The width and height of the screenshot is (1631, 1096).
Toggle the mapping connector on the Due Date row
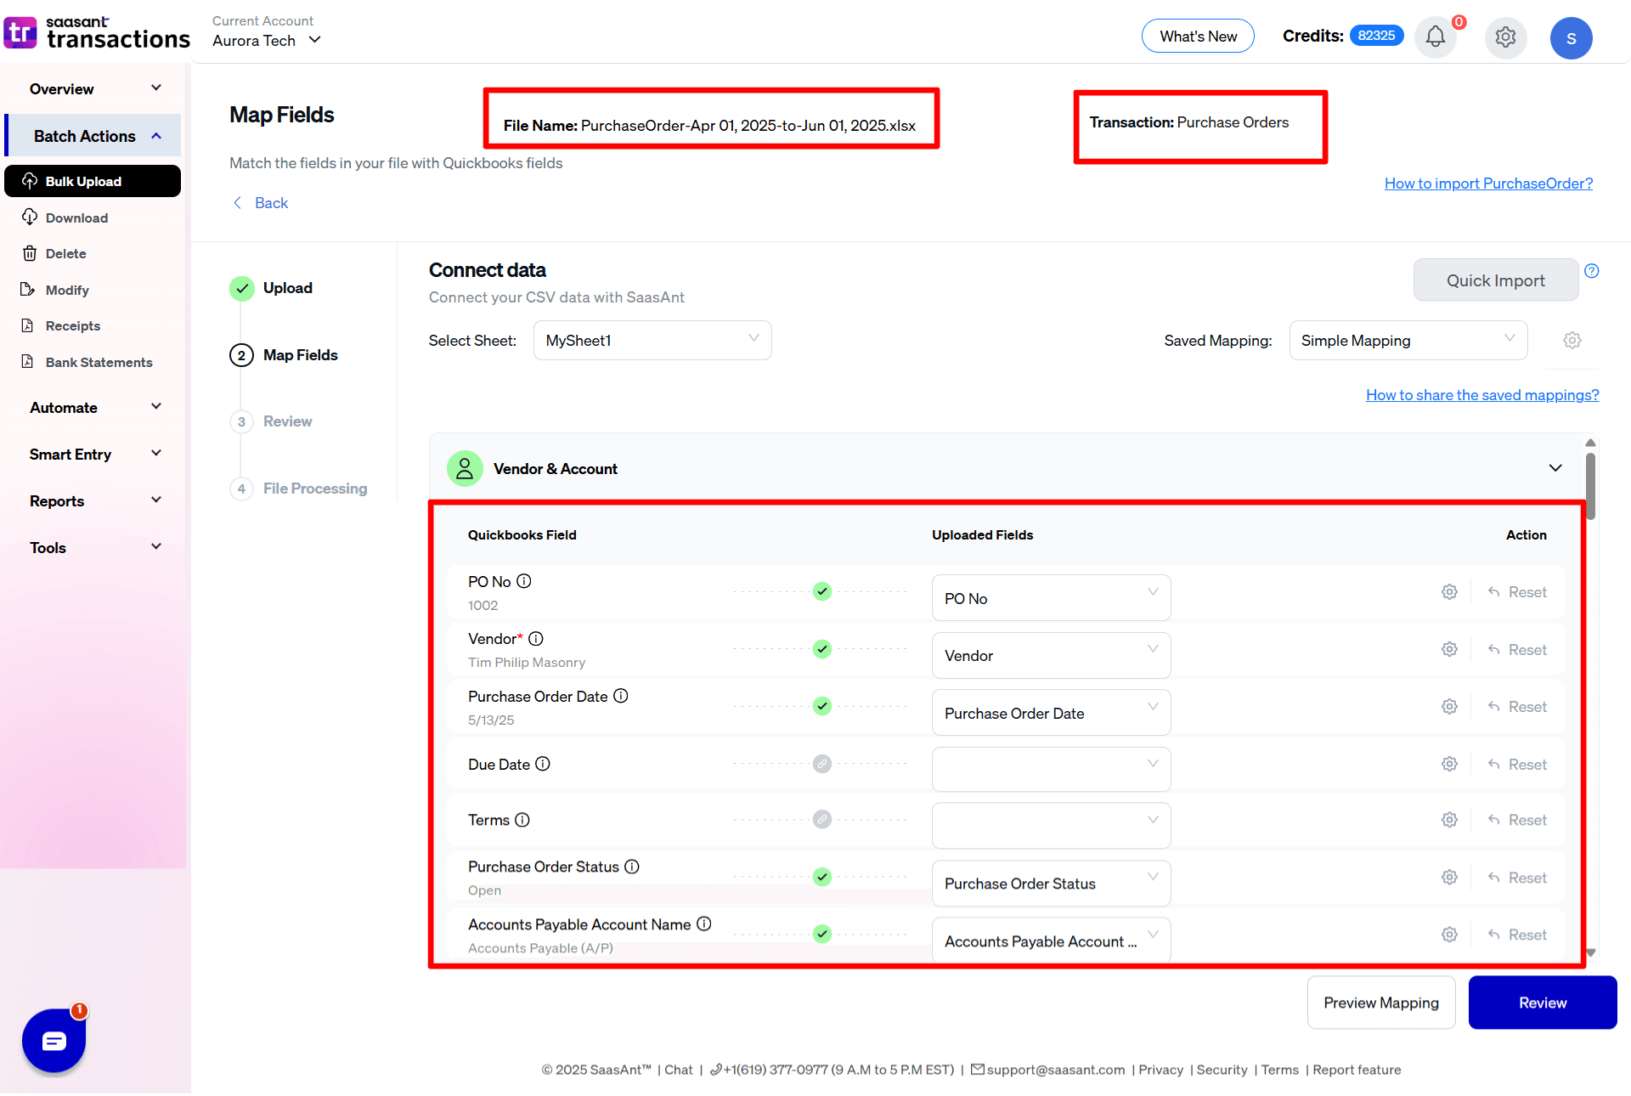[821, 764]
